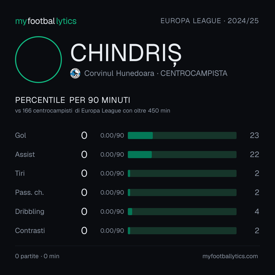Click the Gol percentile progress bar
Screen dimensions: 275x275
[x=182, y=135]
